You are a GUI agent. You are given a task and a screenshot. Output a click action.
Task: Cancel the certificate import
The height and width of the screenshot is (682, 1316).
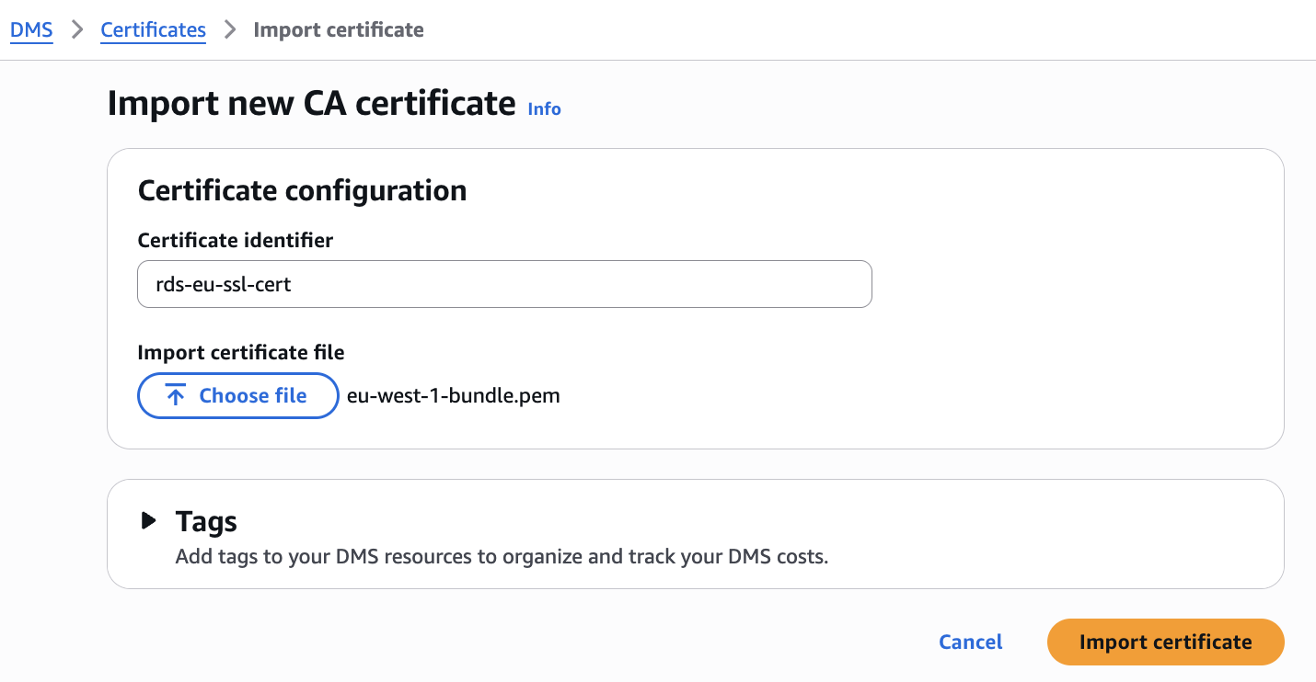click(970, 642)
